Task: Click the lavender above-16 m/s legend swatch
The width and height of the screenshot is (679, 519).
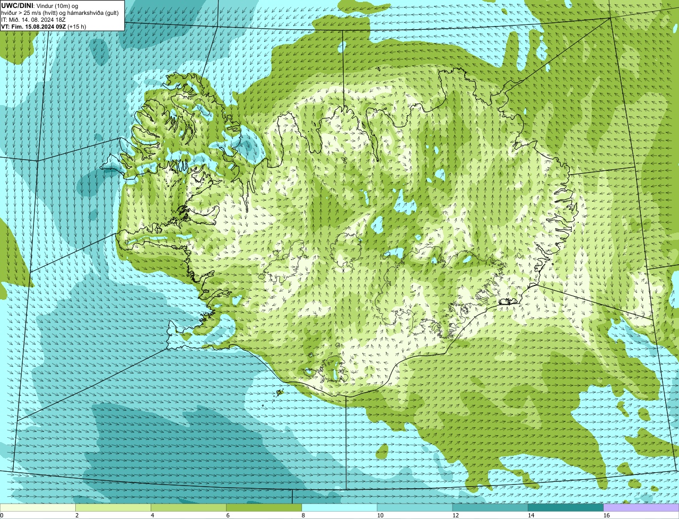Action: pos(641,507)
